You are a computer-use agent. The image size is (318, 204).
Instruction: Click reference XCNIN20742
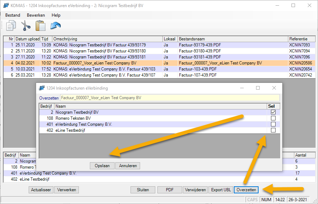pyautogui.click(x=301, y=75)
